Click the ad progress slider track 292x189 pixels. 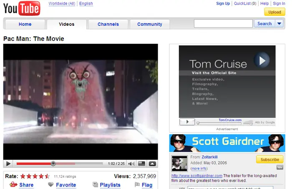coord(220,123)
